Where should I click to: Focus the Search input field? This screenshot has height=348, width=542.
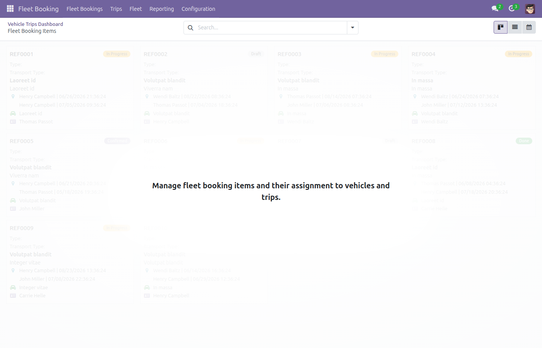(x=271, y=28)
